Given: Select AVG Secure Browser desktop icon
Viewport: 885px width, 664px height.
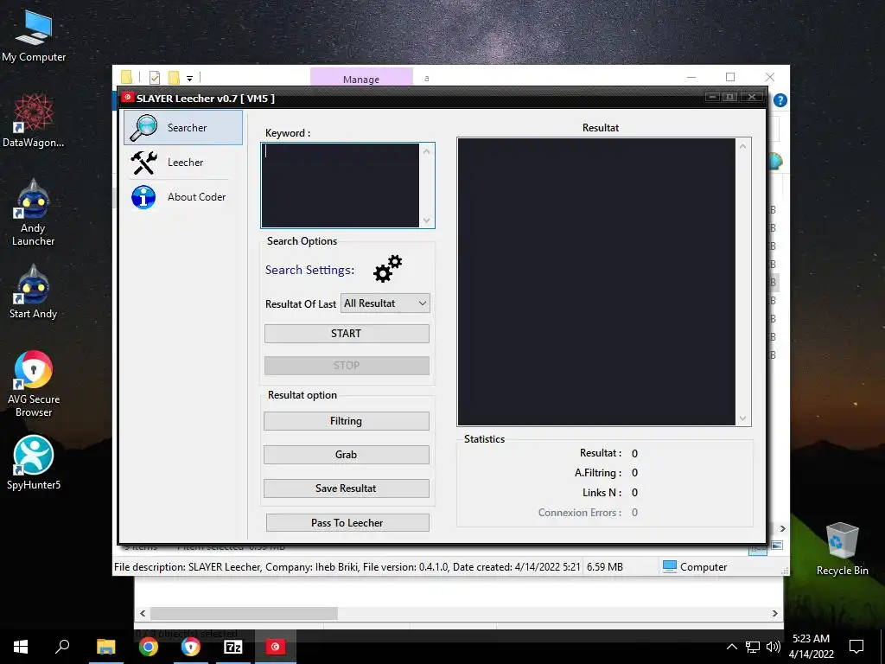Looking at the screenshot, I should point(34,384).
